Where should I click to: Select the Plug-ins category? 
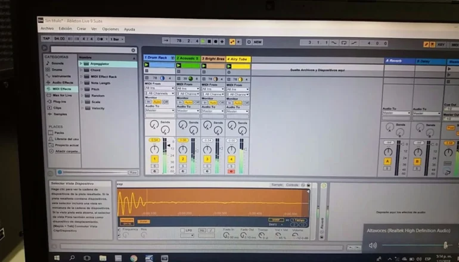point(60,102)
